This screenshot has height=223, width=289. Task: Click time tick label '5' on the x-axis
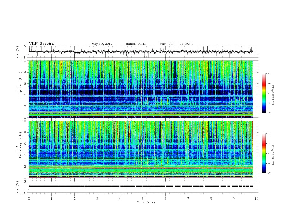coord(143,199)
